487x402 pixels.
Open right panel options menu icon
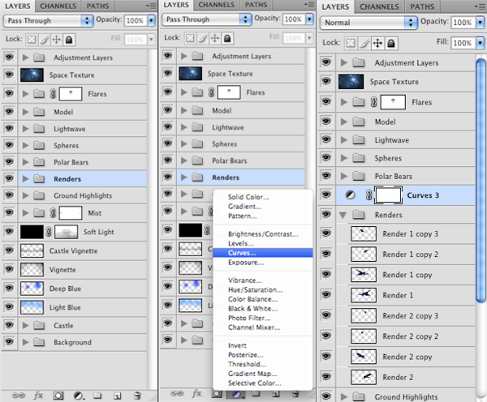tap(481, 6)
